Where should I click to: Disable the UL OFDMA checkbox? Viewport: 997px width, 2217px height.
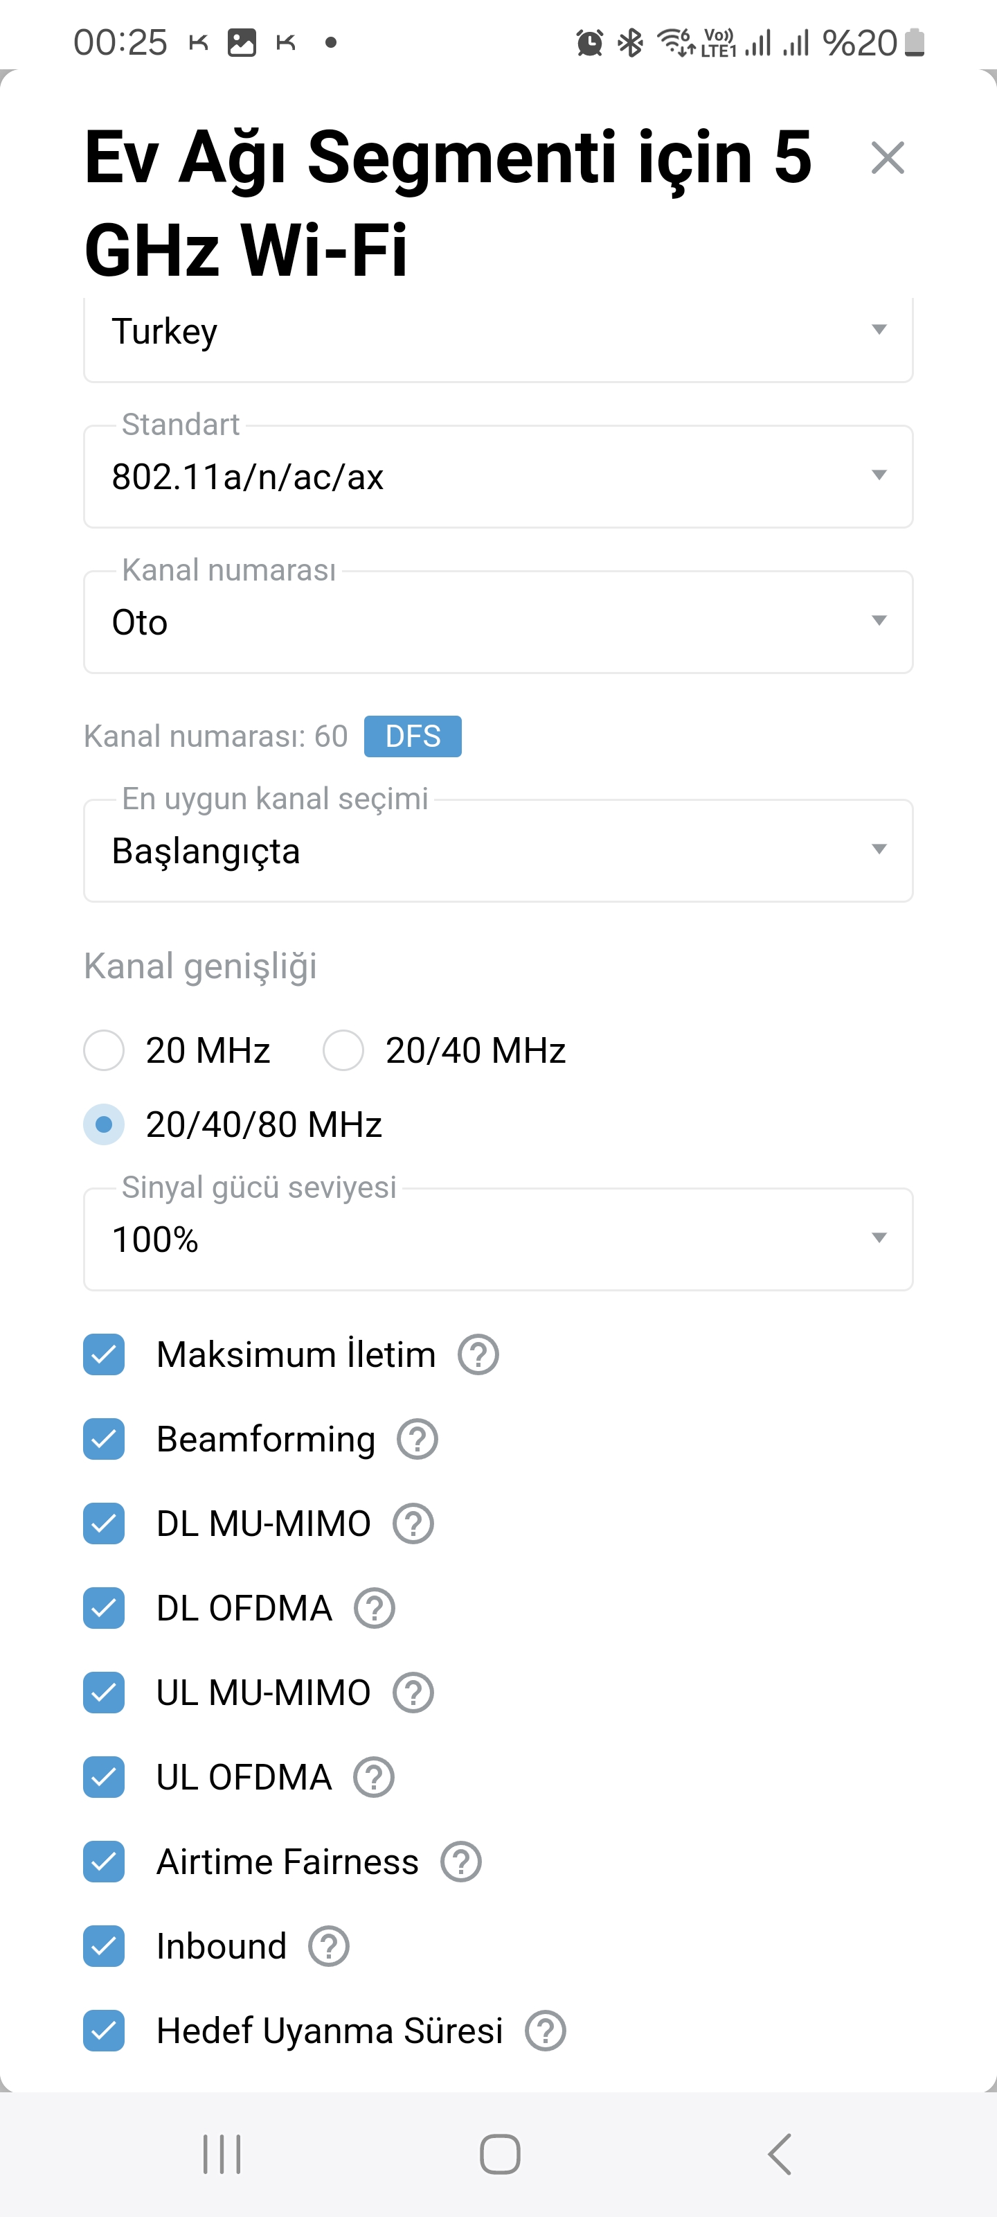[104, 1777]
